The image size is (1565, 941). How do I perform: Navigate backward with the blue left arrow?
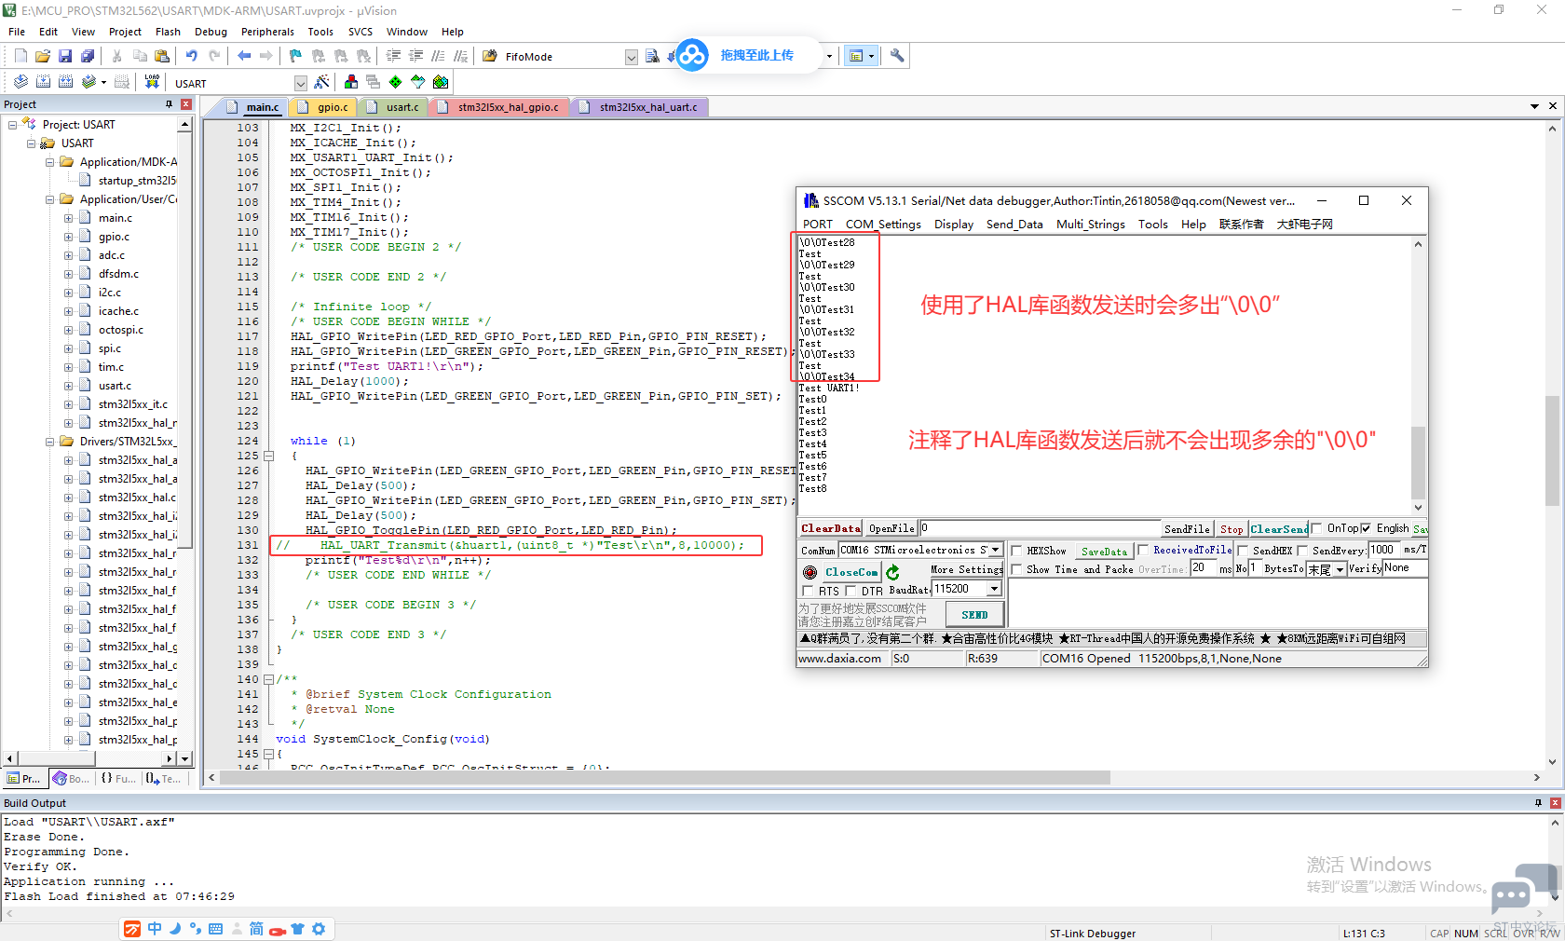244,56
